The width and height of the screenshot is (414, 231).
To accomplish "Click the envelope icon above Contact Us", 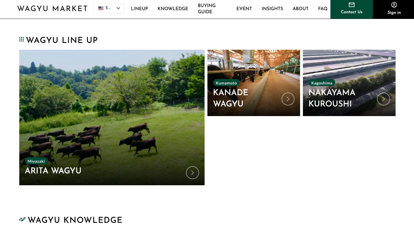I will click(x=352, y=5).
